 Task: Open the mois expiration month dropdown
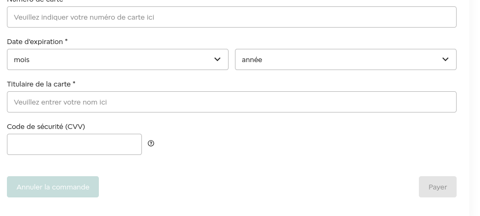coord(117,59)
